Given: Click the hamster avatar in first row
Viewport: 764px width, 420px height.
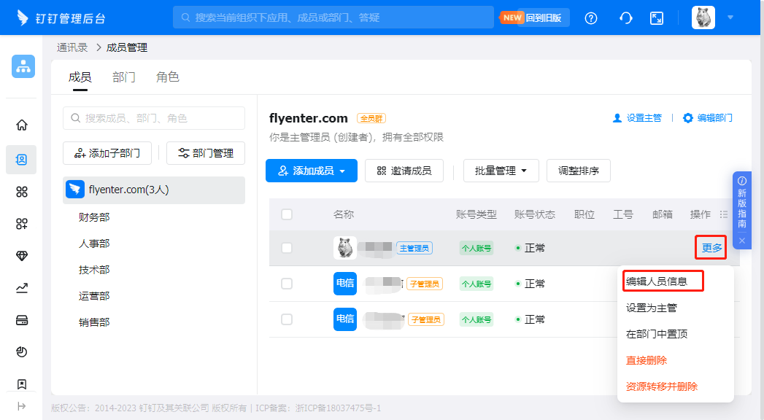Looking at the screenshot, I should [345, 248].
